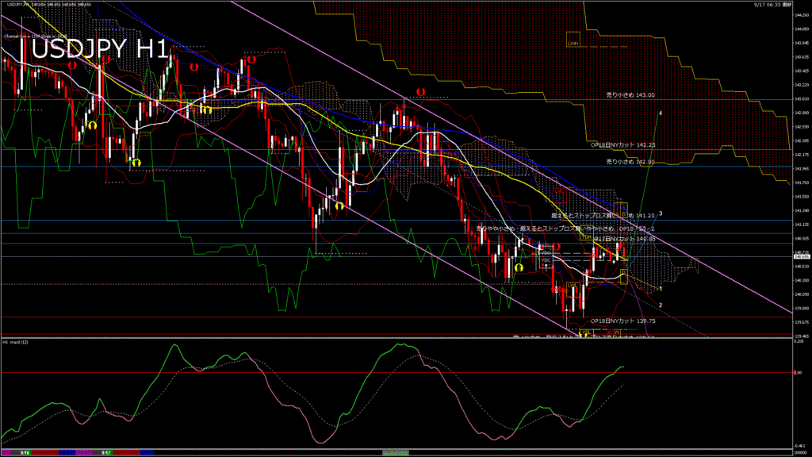Click forecast path endpoint number 4

[x=661, y=113]
